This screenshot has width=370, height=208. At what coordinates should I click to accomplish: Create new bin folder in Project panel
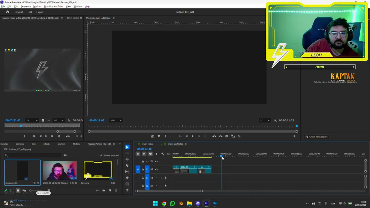coord(104,190)
